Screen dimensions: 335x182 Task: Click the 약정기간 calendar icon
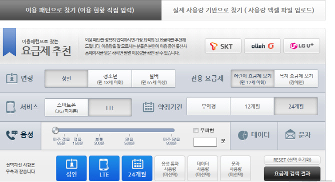(148, 107)
